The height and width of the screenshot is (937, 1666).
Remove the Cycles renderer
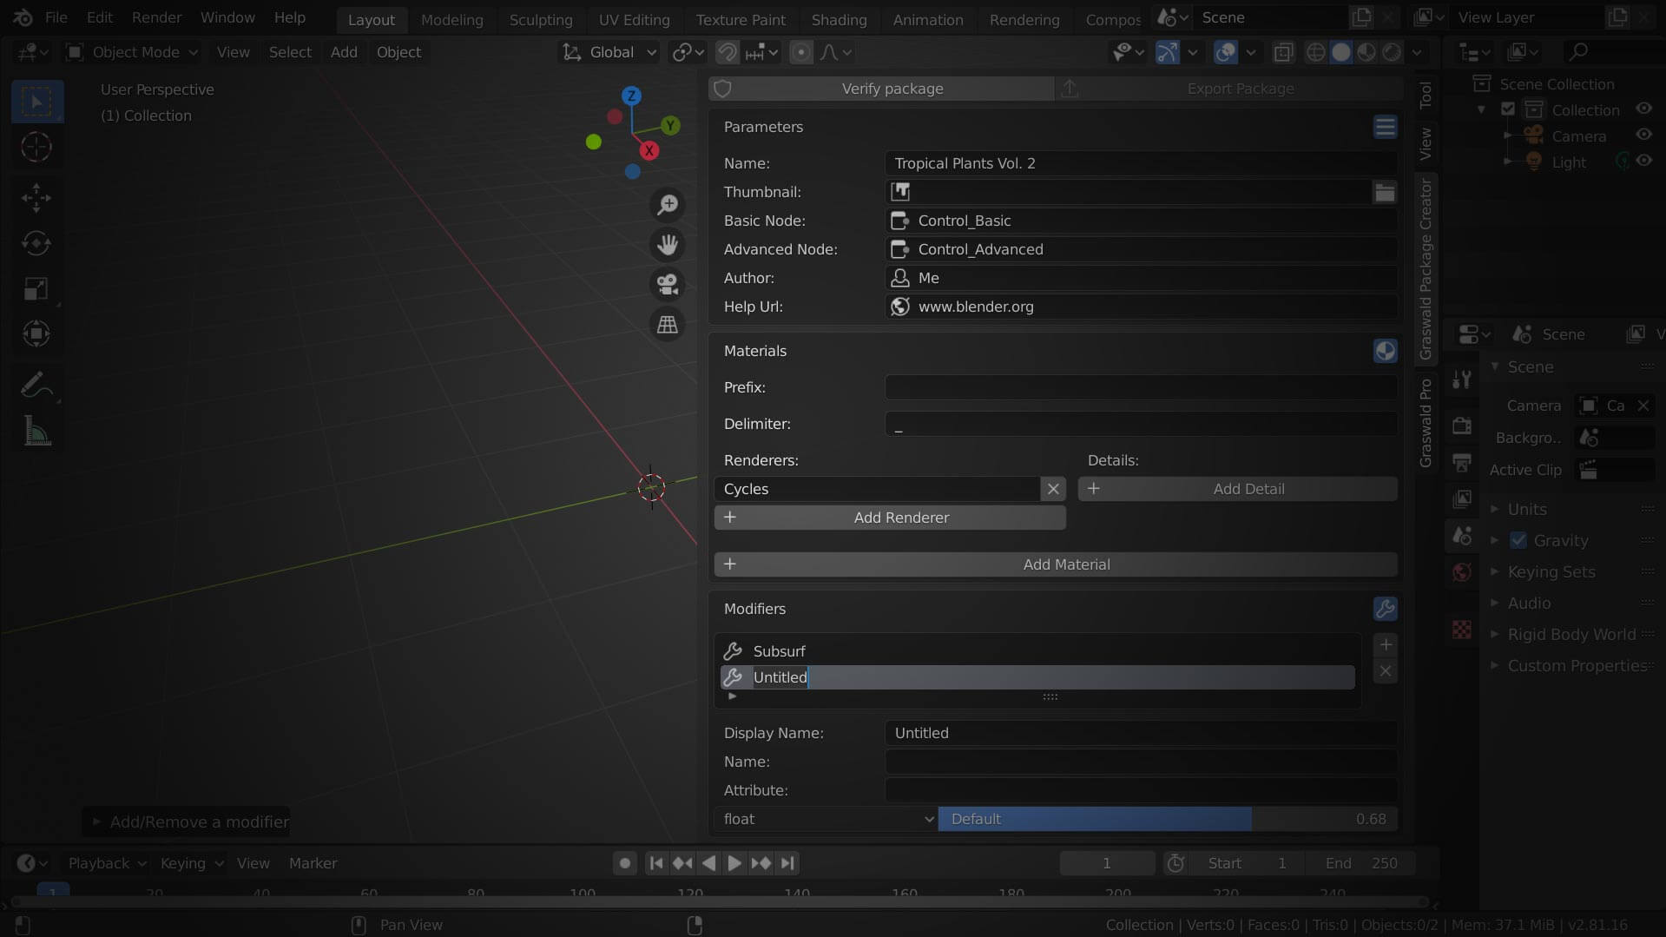[1053, 489]
